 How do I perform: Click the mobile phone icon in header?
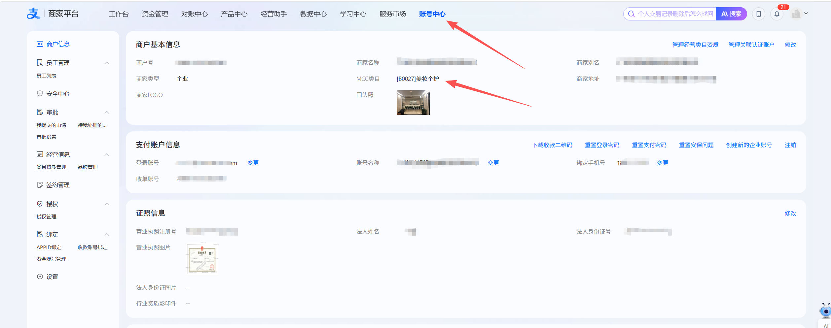(x=759, y=14)
